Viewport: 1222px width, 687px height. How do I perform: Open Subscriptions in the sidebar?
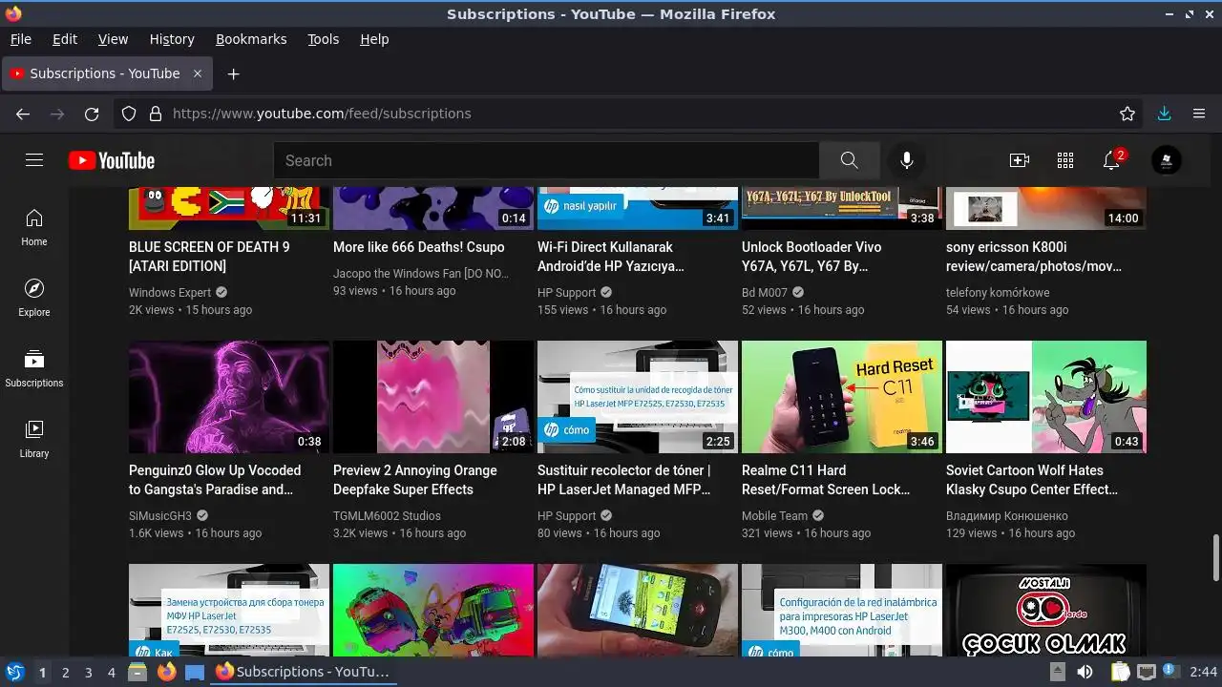[34, 368]
